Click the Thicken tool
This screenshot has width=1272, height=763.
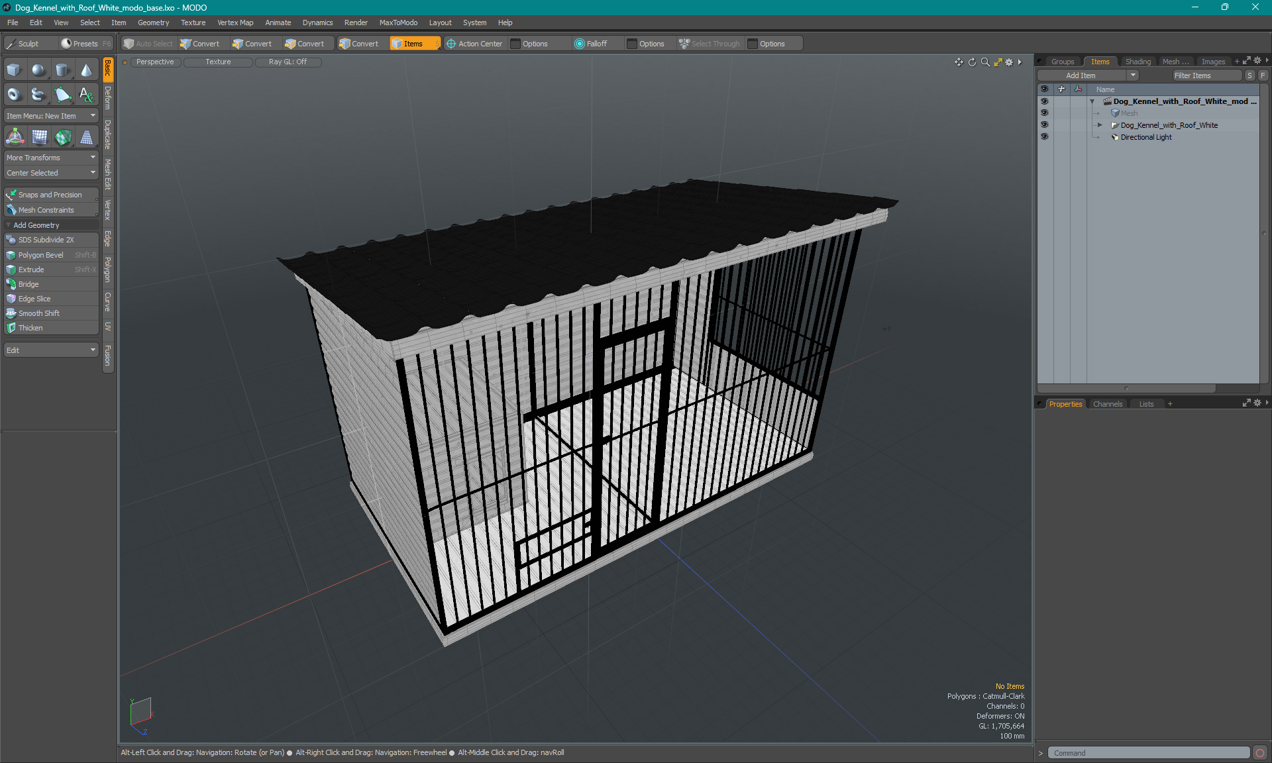(x=51, y=328)
